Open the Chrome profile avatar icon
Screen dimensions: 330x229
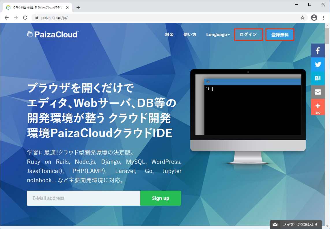point(314,18)
